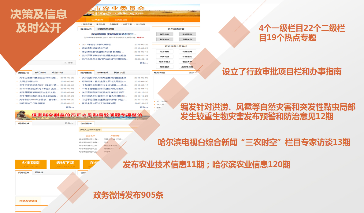
Task: Switch to the 政务动态 tab
Action: [86, 29]
